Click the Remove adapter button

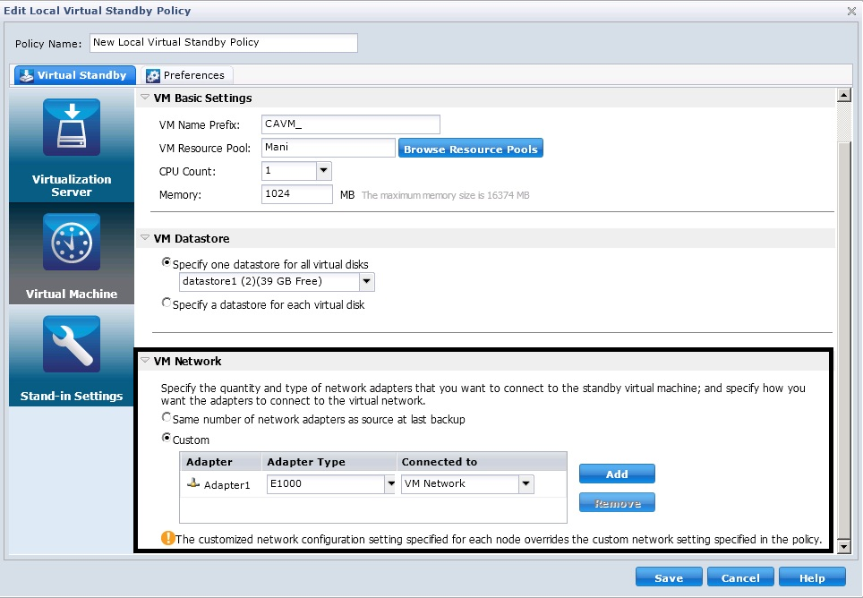click(617, 502)
